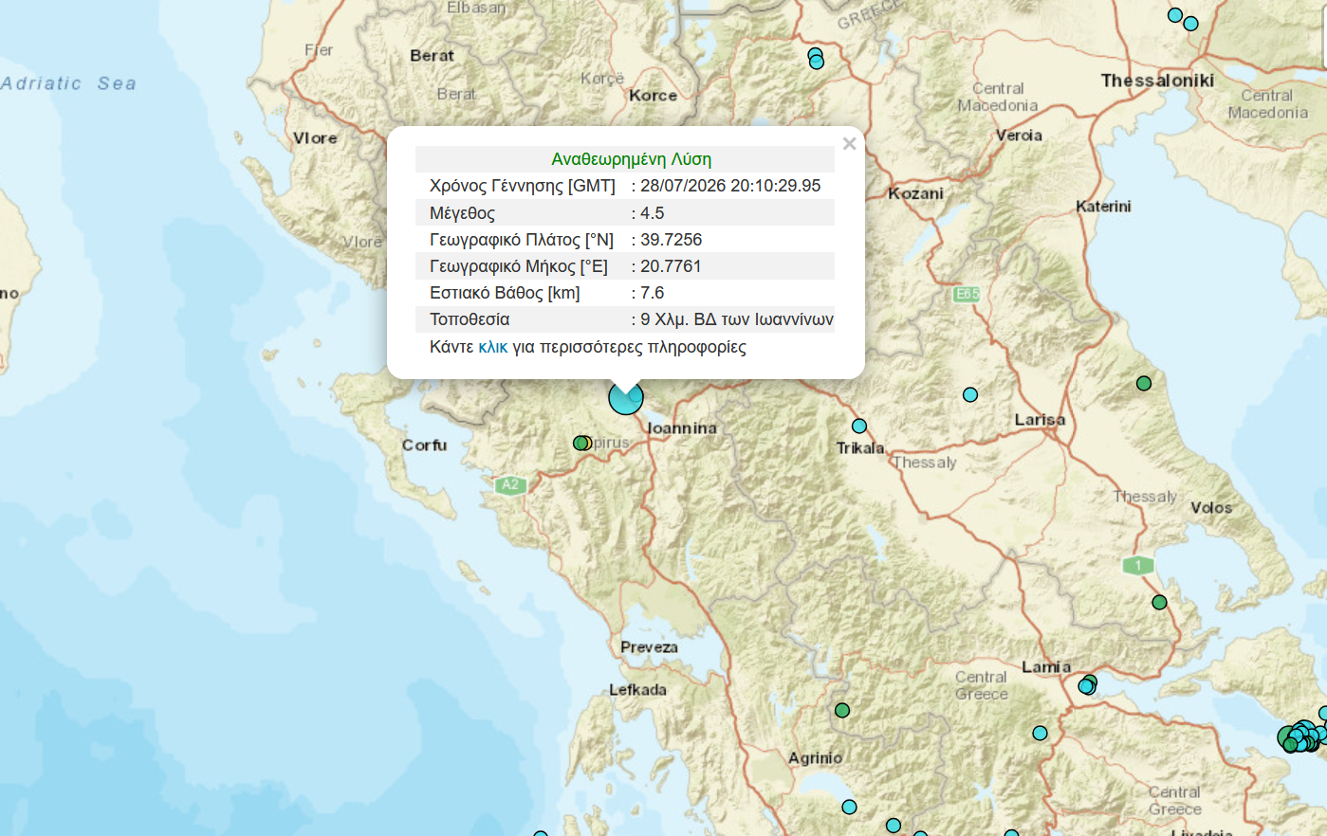Click the 'Μέγεθος' label
1327x836 pixels.
click(462, 213)
